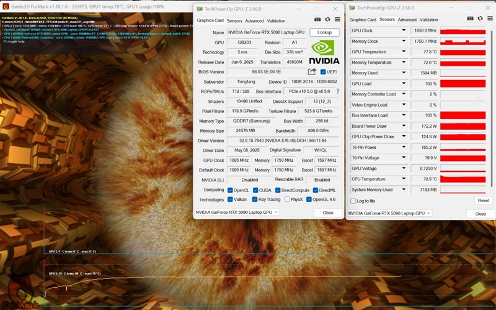Viewport: 496px width, 310px height.
Task: Open the hamburger menu in Sensors window
Action: [490, 19]
